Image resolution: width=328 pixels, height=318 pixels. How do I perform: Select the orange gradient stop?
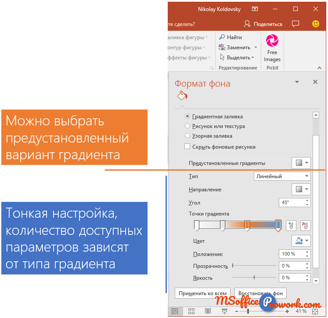coord(247,225)
